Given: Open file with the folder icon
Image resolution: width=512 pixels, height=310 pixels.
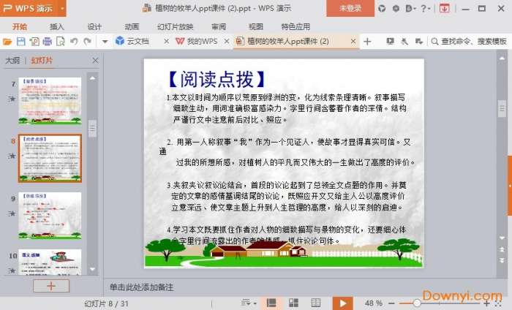Looking at the screenshot, I should click(7, 42).
